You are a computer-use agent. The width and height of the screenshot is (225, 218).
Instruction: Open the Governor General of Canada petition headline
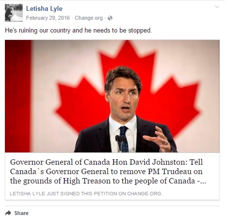(108, 172)
